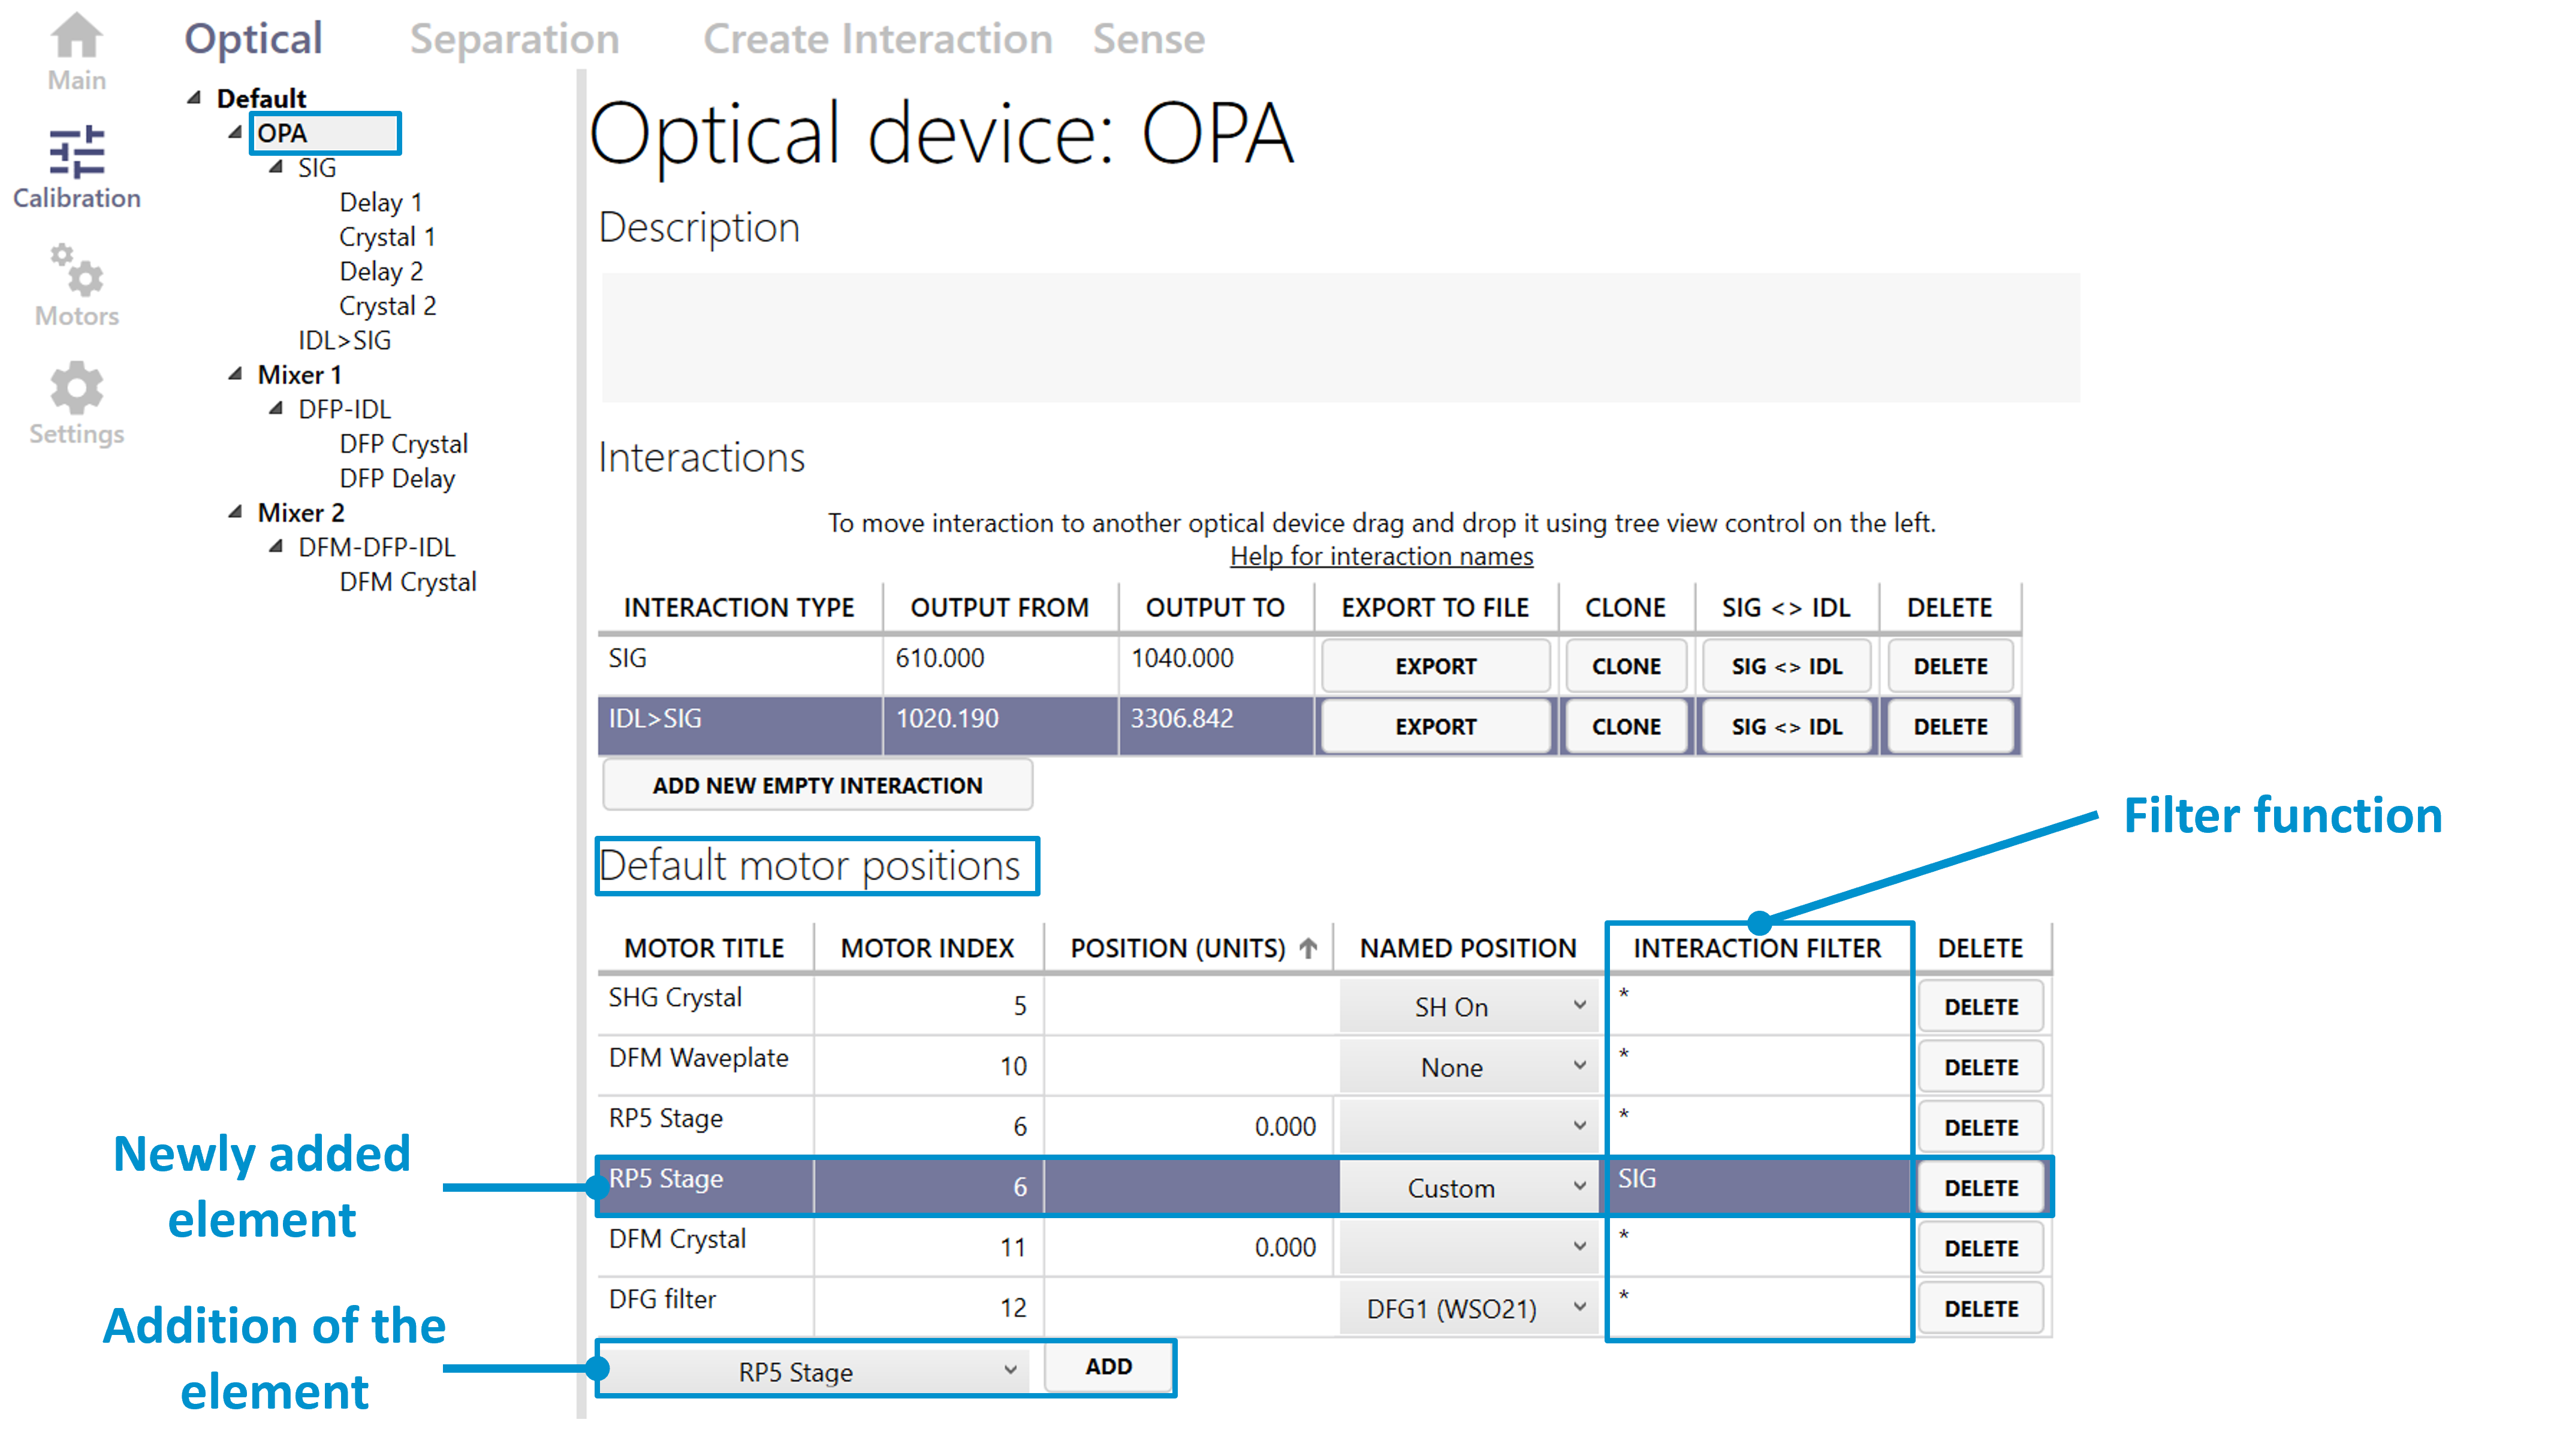Switch to the Separation tab

coord(514,40)
